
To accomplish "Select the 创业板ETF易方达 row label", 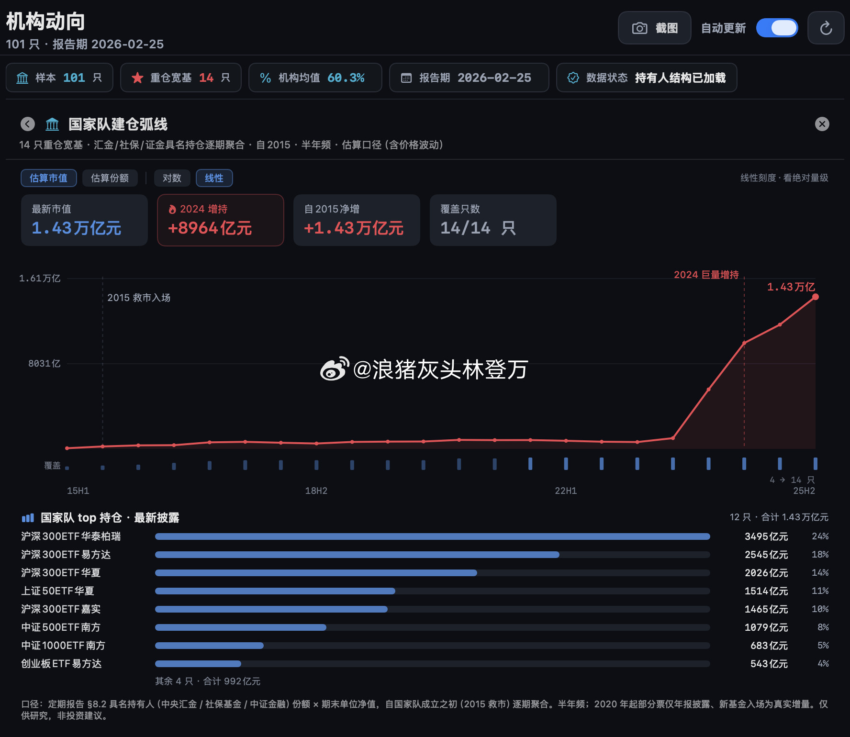I will [x=61, y=664].
